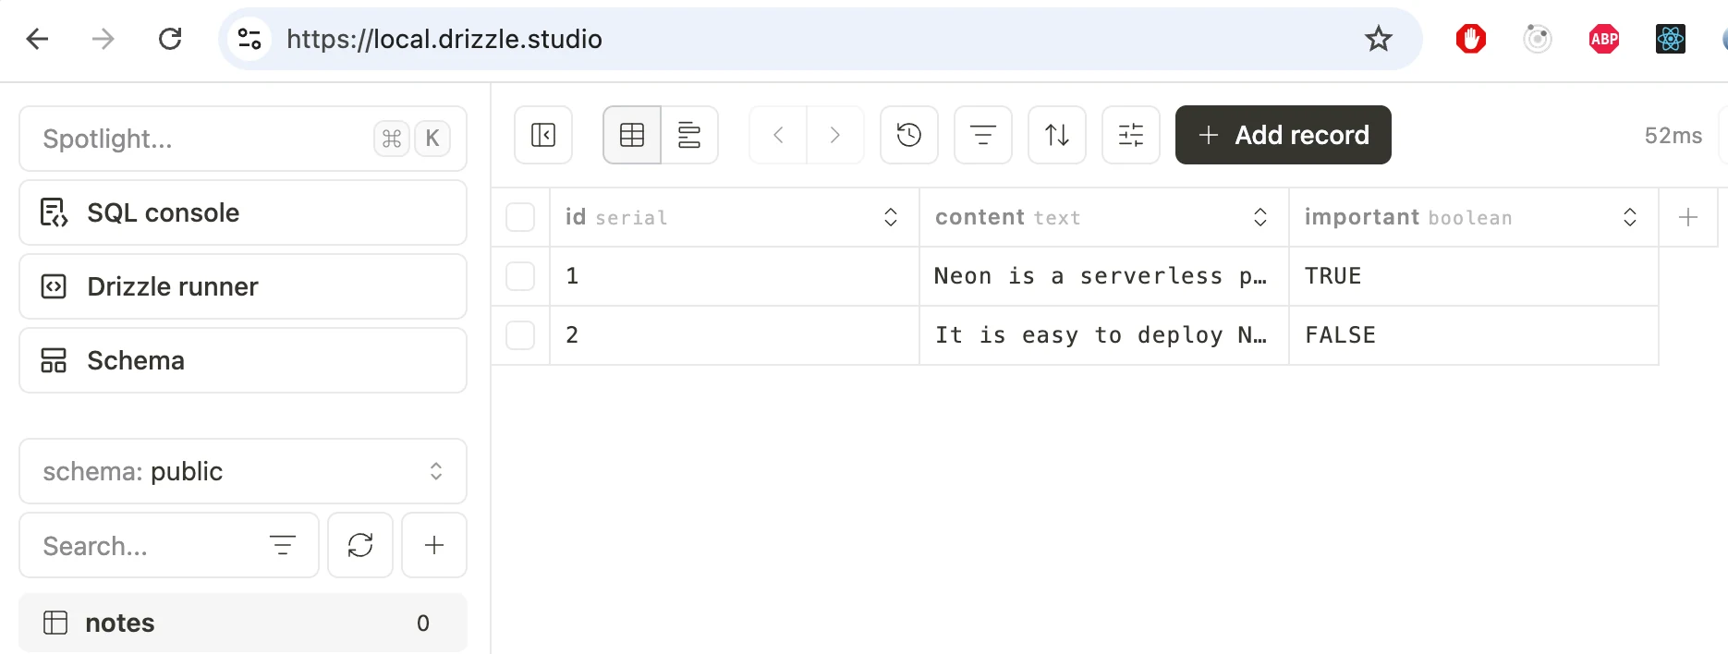The width and height of the screenshot is (1728, 654).
Task: Select the 'Neon is a serverless' content cell
Action: tap(1104, 276)
